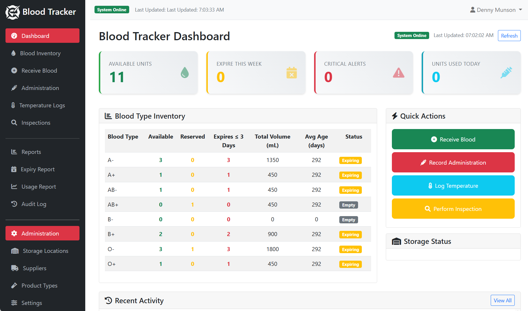This screenshot has width=528, height=311.
Task: Open the Expiry Report page
Action: tap(42, 169)
